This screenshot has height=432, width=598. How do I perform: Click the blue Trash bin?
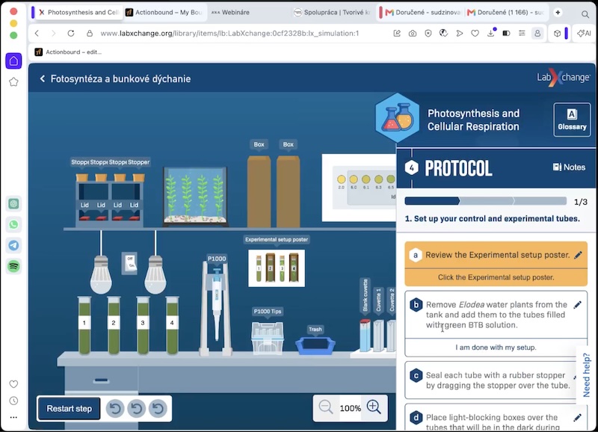(315, 345)
